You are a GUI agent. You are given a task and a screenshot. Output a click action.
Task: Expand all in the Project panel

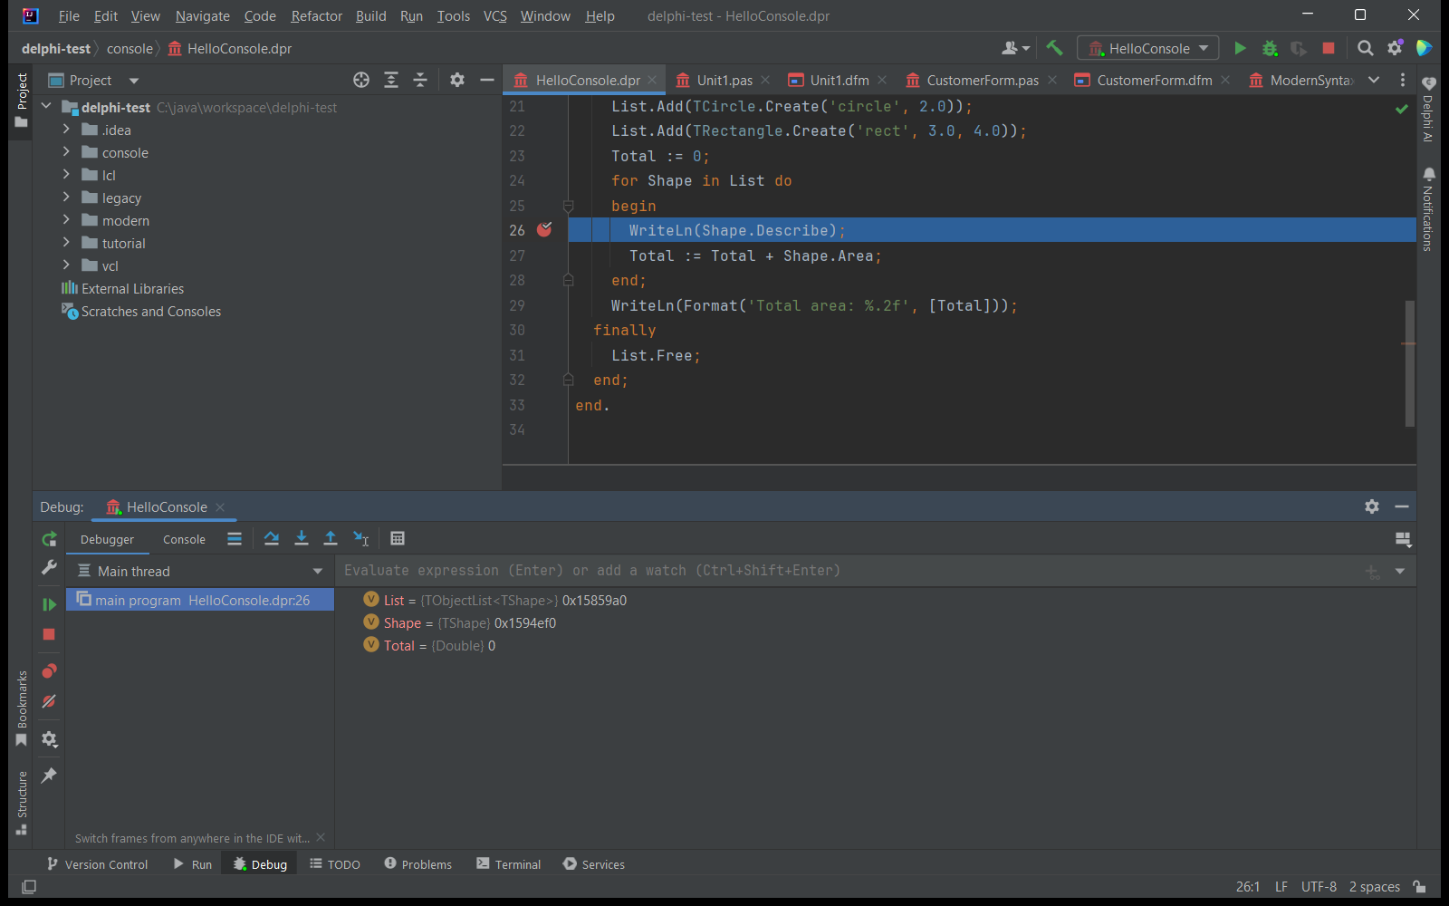click(x=391, y=80)
